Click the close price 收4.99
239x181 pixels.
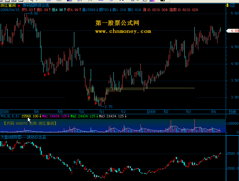pyautogui.click(x=73, y=10)
